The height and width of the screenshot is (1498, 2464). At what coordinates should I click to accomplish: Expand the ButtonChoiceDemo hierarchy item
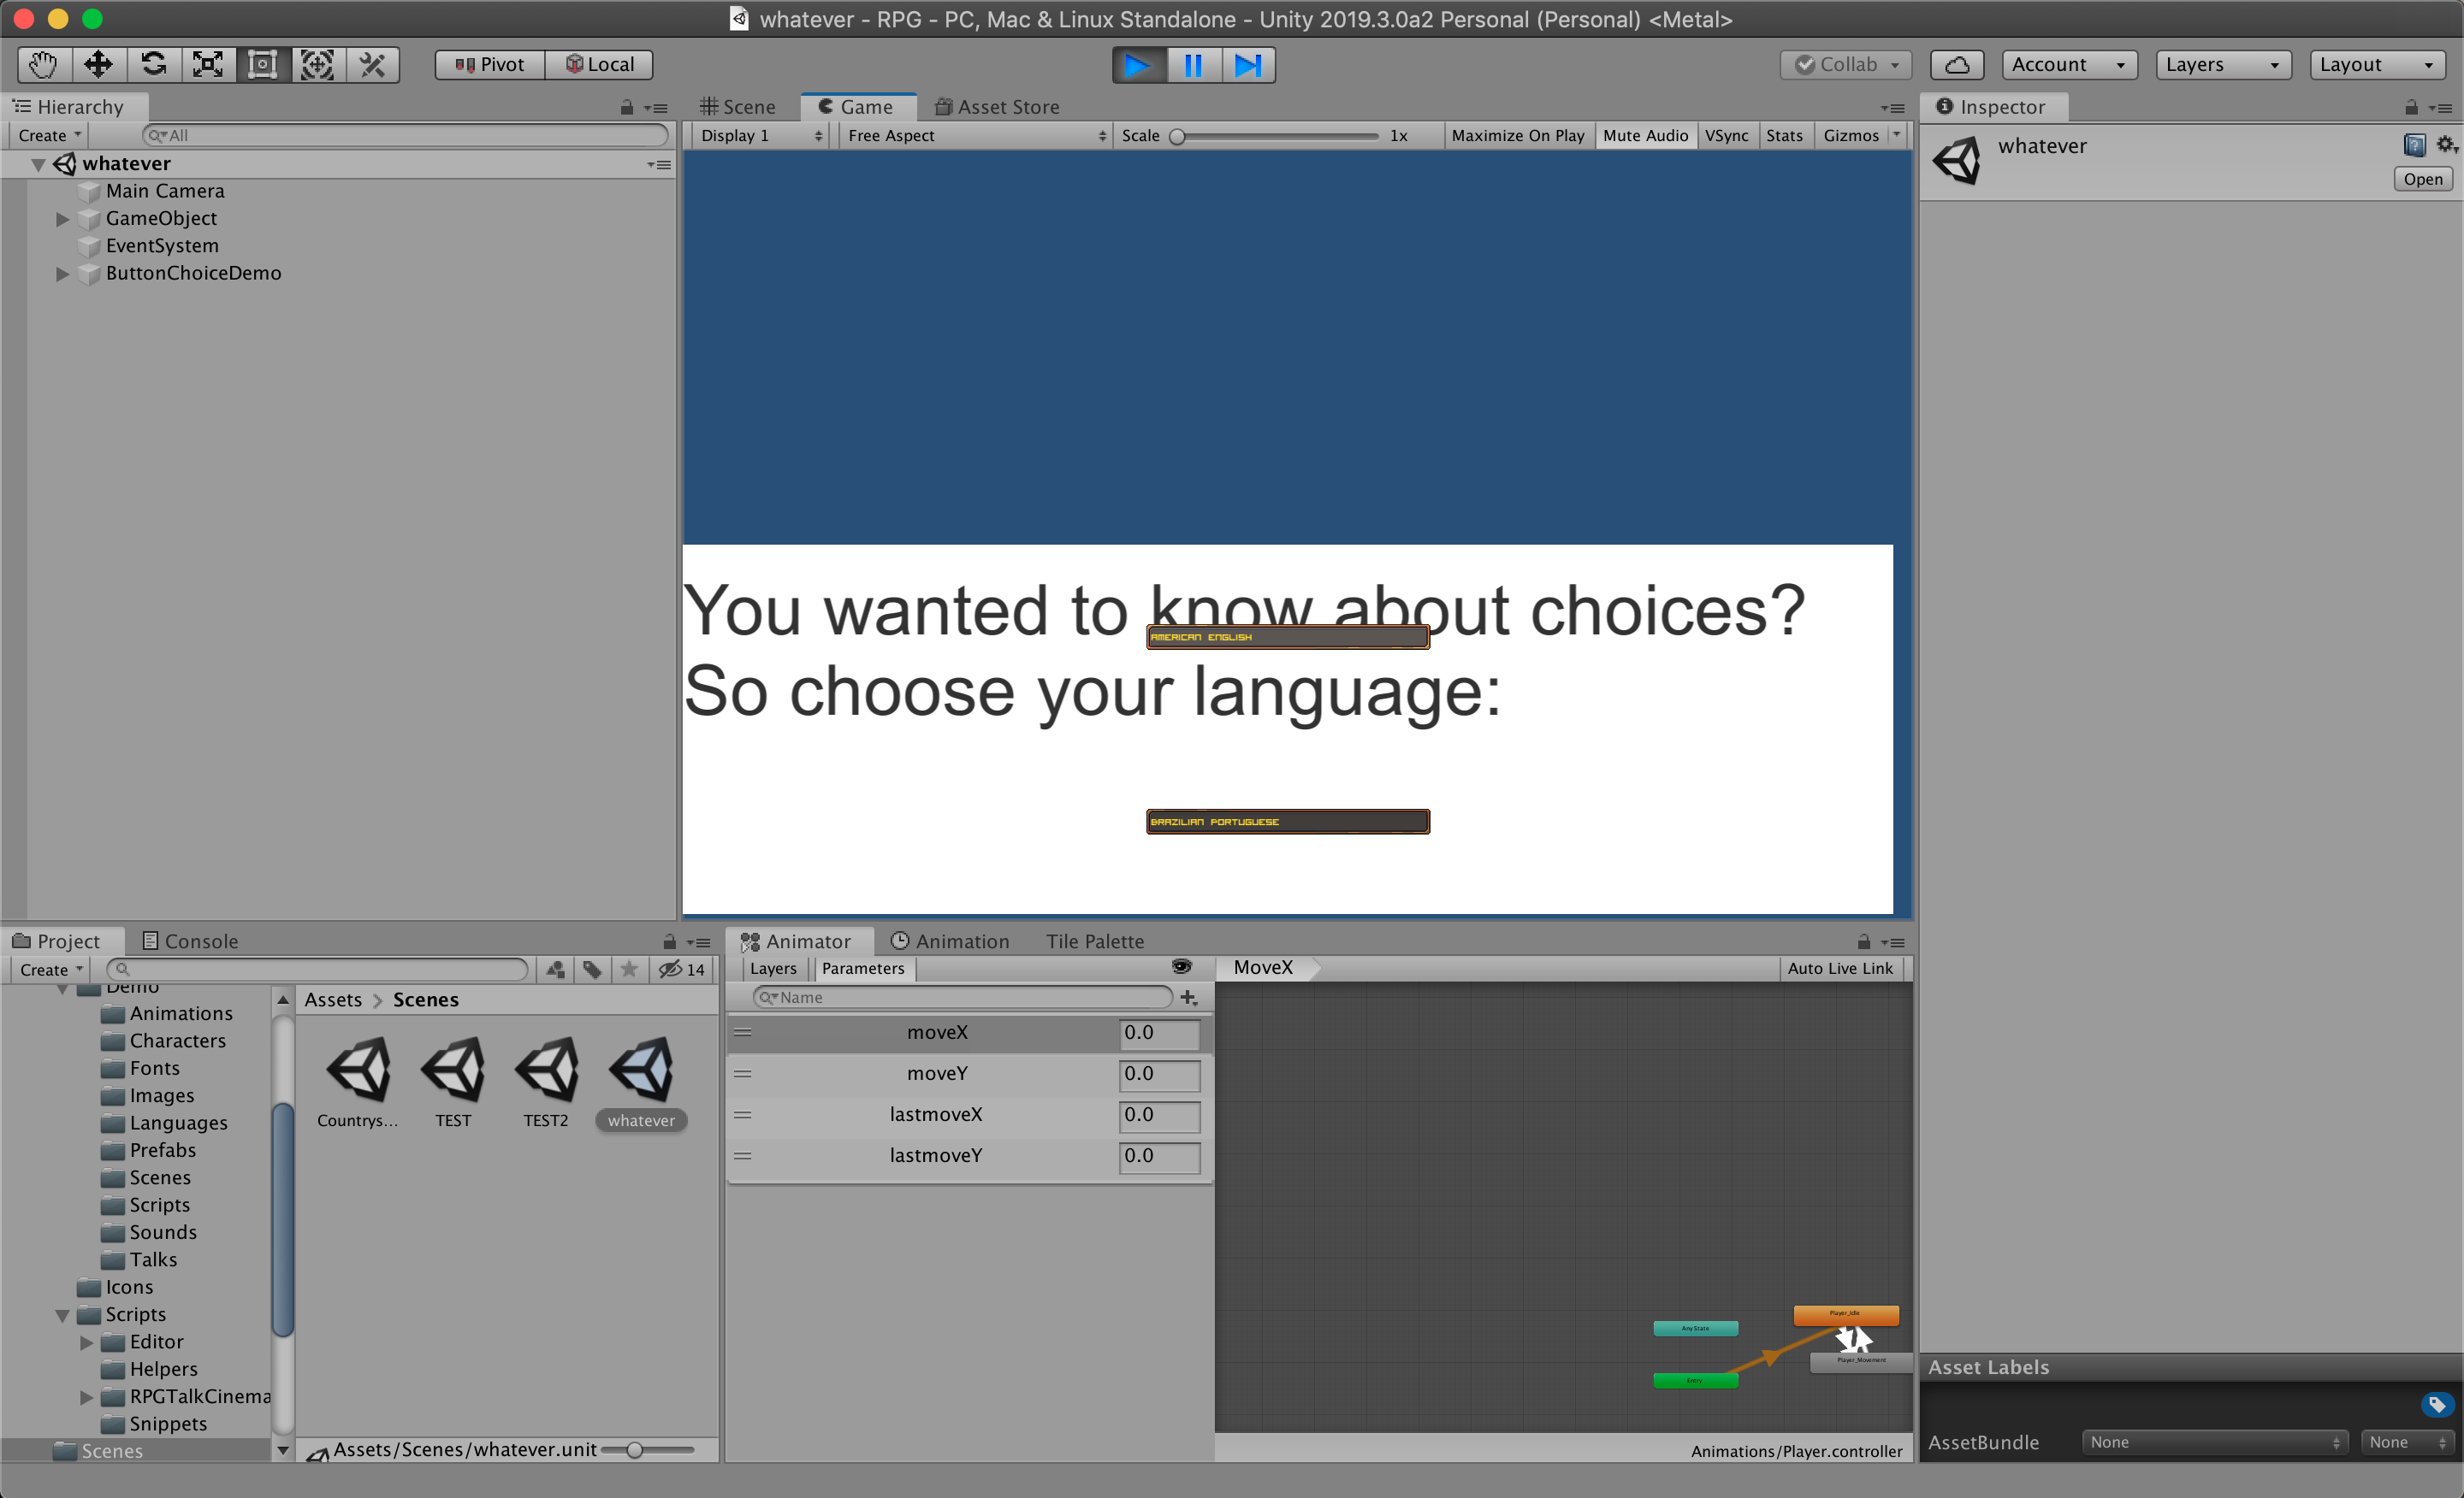pos(62,273)
